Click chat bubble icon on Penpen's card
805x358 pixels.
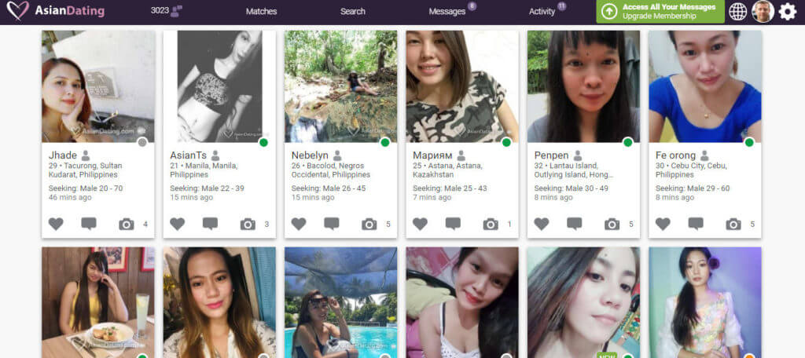tap(575, 224)
